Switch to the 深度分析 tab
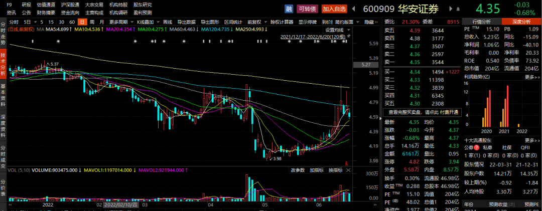This screenshot has width=542, height=211. (x=521, y=22)
